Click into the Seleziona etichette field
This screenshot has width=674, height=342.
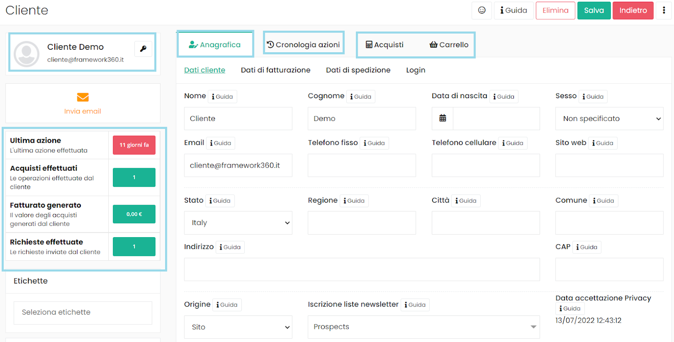coord(83,313)
